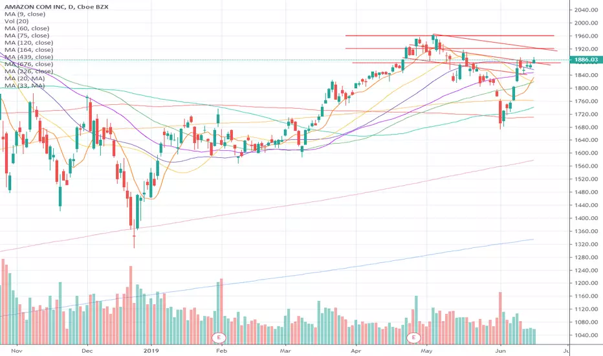603x356 pixels.
Task: Select the 2019 label on time axis
Action: 151,351
